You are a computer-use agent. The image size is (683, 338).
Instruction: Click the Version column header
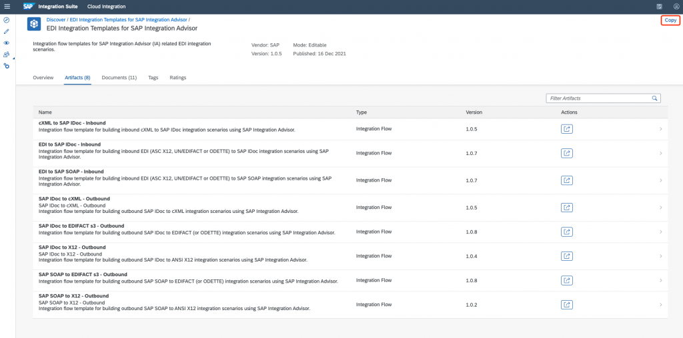[474, 112]
